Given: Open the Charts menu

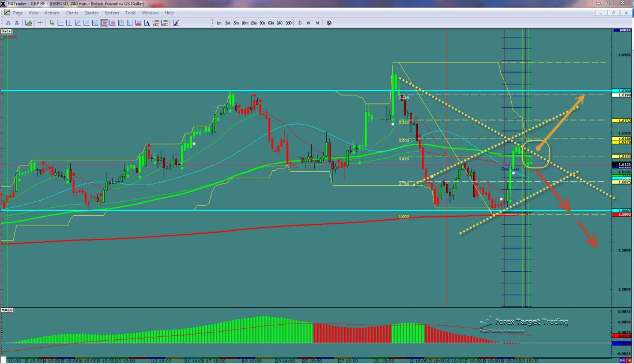Looking at the screenshot, I should point(72,13).
